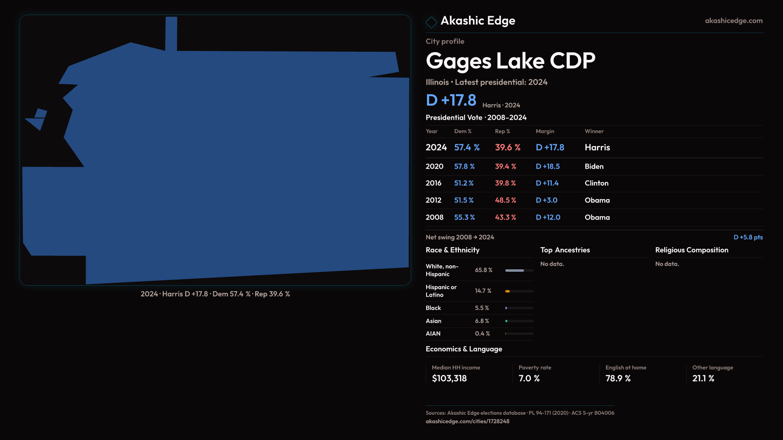Click the blue Gages Lake map shape
Viewport: 783px width, 440px height.
[x=237, y=163]
